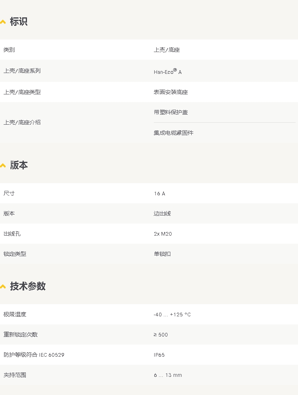The height and width of the screenshot is (395, 298).
Task: Click the 标识 section heading text
Action: coord(19,22)
